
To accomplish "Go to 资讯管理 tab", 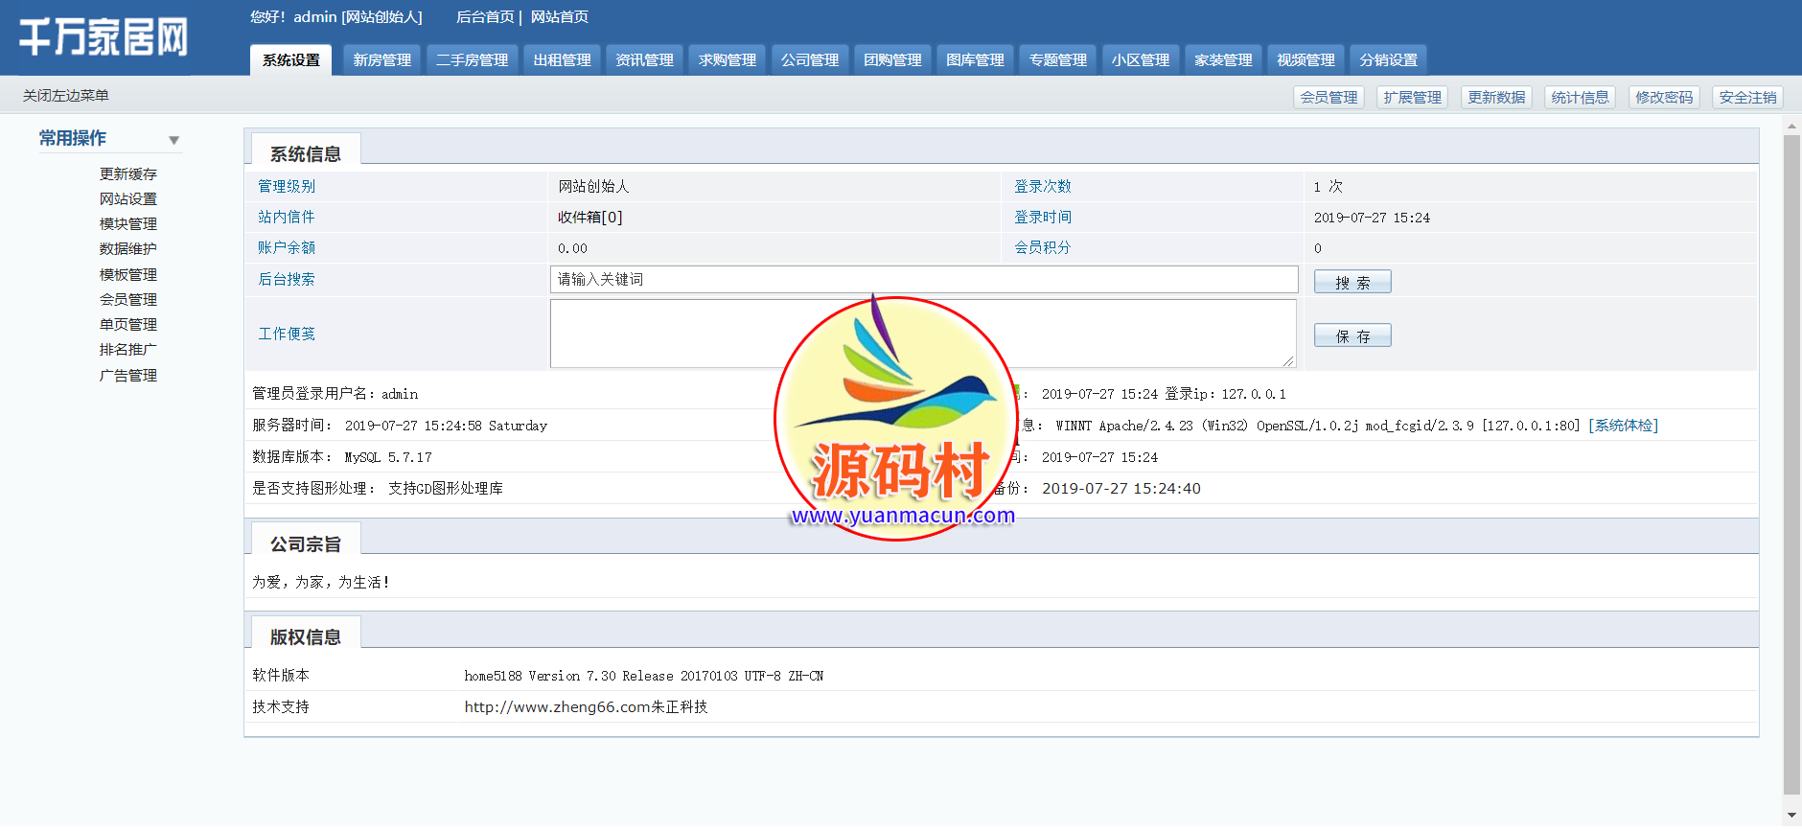I will pos(644,60).
